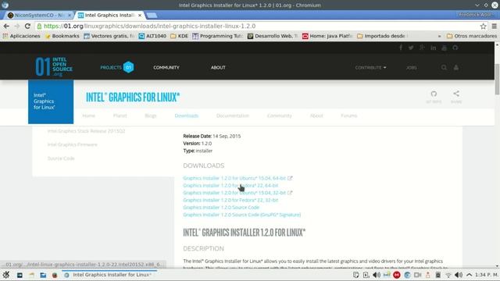Open COMMUNITY menu in site header
The image size is (500, 281).
point(166,68)
